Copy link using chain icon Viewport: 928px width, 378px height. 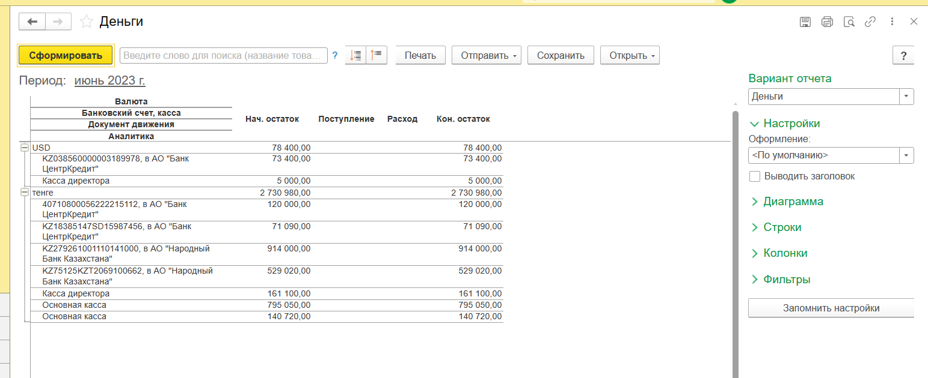click(870, 22)
